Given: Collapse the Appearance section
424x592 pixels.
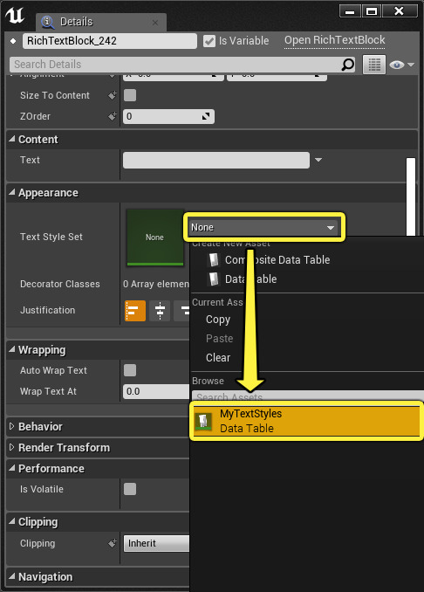Looking at the screenshot, I should [x=11, y=192].
